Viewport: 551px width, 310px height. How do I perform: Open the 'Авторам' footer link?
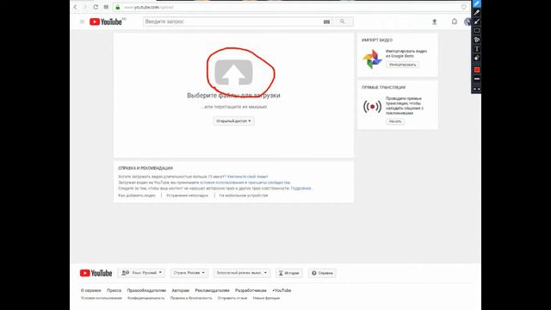pyautogui.click(x=180, y=291)
